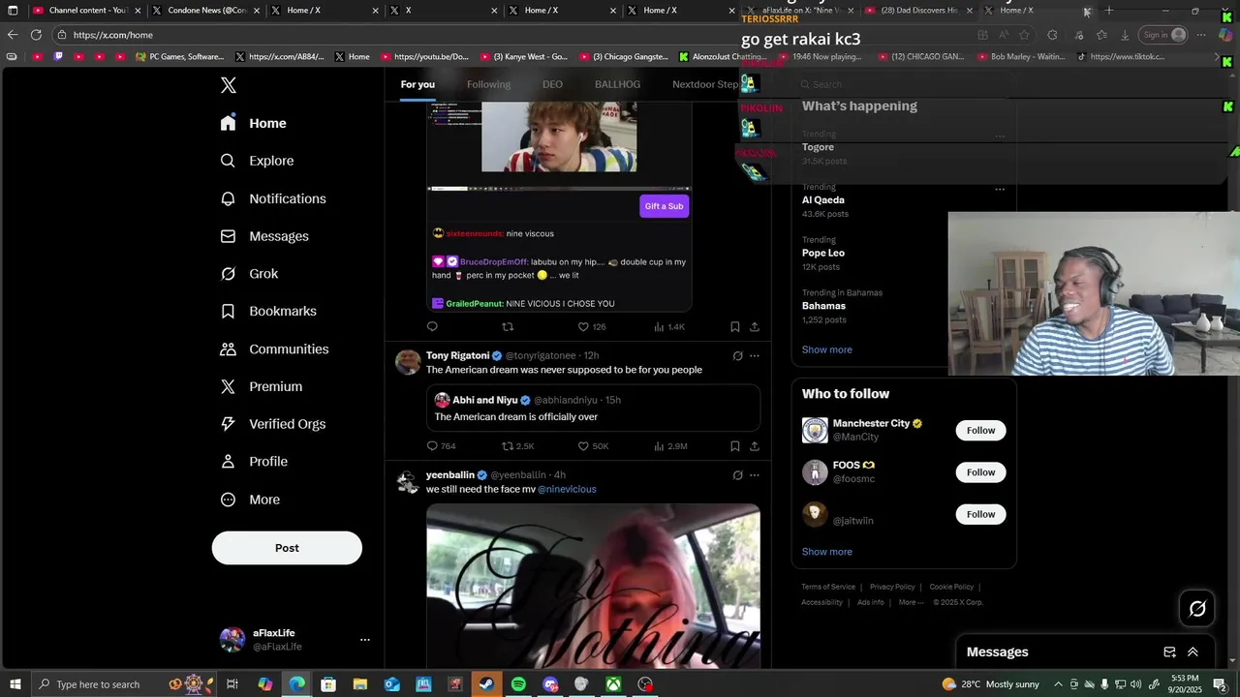
Task: Click the Verified Orgs lightning icon
Action: pyautogui.click(x=228, y=424)
